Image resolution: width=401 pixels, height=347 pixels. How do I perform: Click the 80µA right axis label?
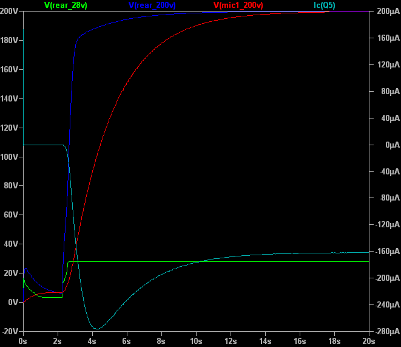tap(390, 91)
